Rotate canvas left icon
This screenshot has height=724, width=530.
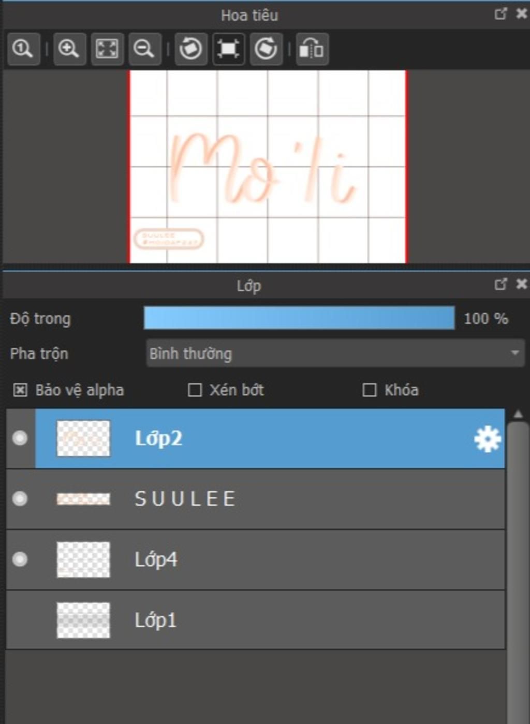pyautogui.click(x=190, y=49)
